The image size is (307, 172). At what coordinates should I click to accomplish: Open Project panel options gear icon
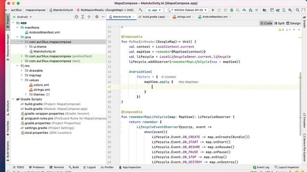(97, 17)
